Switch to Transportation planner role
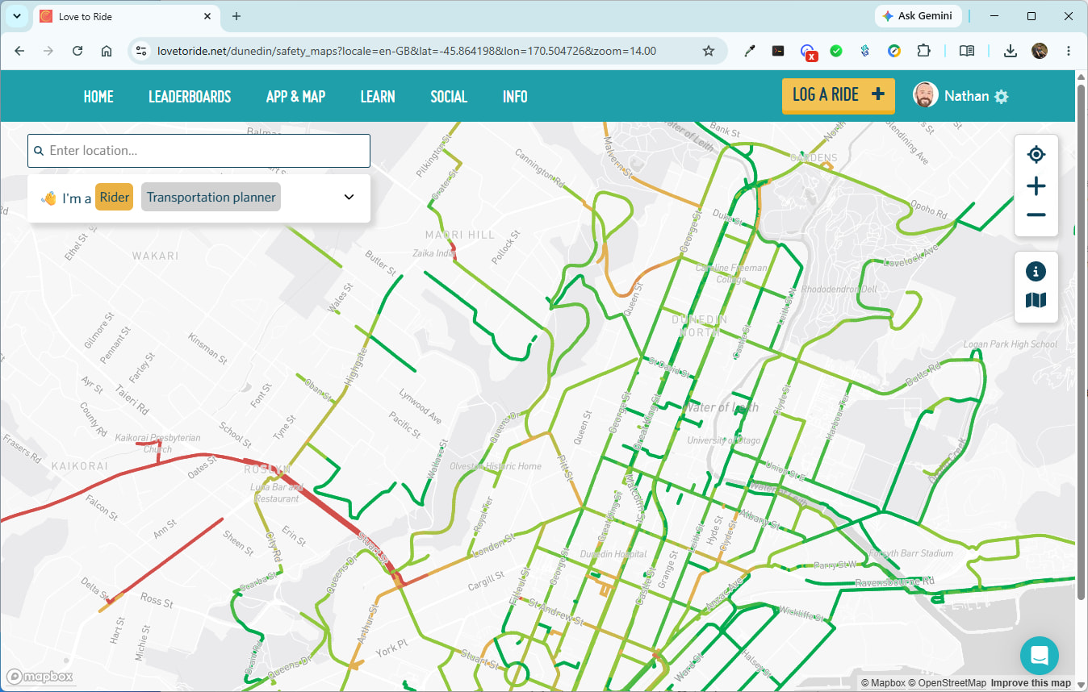This screenshot has height=692, width=1088. (211, 197)
